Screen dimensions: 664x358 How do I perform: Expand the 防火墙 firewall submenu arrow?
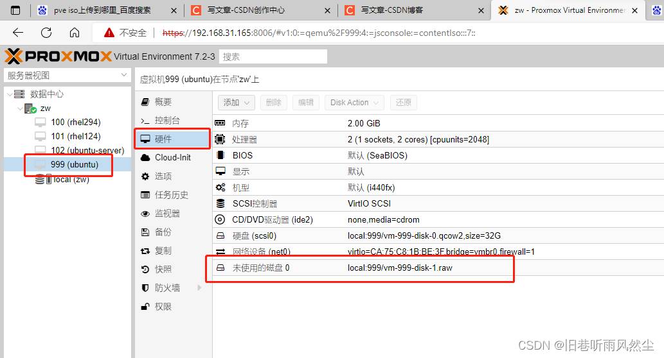coord(199,287)
